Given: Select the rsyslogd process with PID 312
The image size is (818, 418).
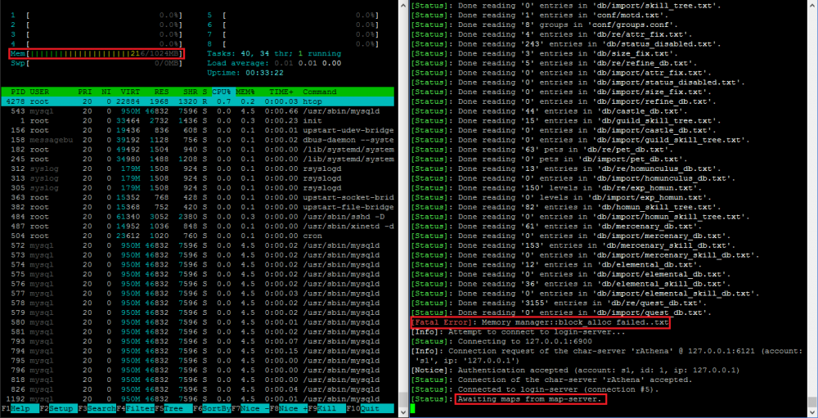Looking at the screenshot, I should 198,169.
